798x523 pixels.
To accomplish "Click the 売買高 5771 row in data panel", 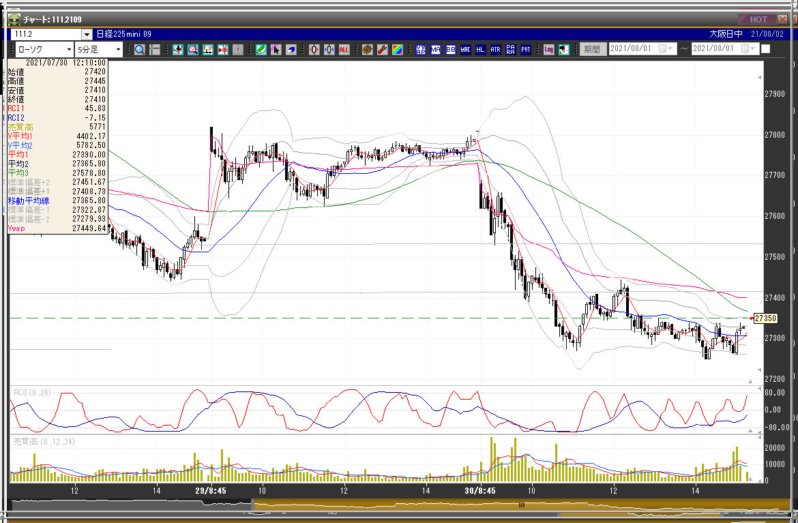I will [57, 128].
